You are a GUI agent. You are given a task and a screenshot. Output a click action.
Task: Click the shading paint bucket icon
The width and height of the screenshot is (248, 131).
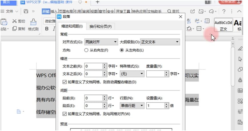[189, 29]
